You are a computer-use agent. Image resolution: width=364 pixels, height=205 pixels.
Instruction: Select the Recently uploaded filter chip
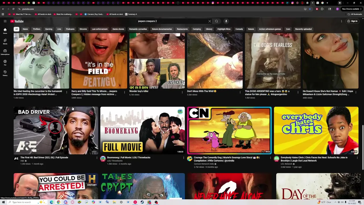[303, 29]
